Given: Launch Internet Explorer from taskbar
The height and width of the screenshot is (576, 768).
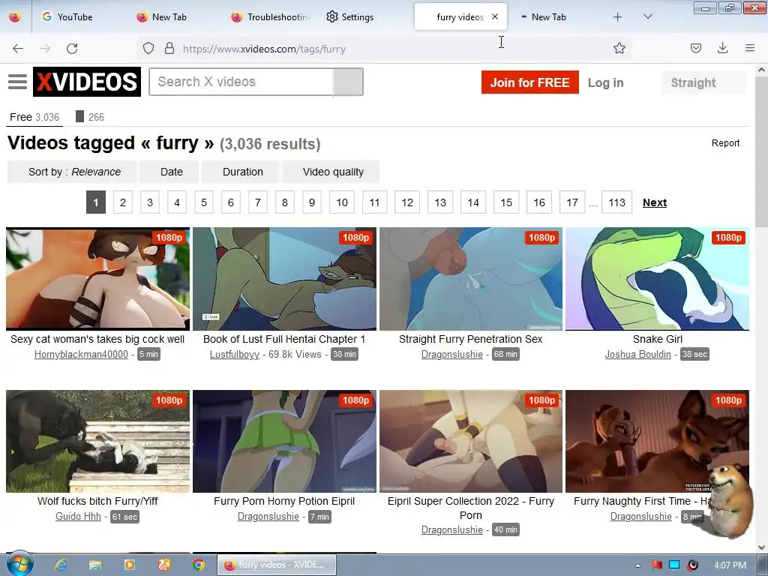Looking at the screenshot, I should 61,565.
